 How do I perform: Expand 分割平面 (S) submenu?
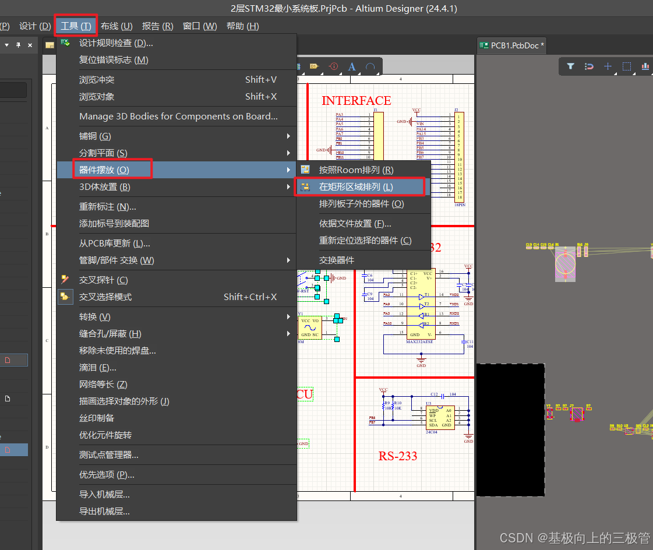click(x=177, y=153)
